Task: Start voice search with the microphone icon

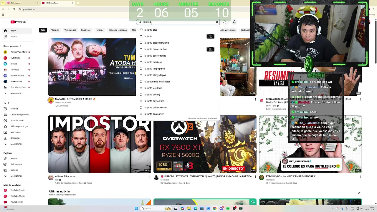Action: (234, 22)
